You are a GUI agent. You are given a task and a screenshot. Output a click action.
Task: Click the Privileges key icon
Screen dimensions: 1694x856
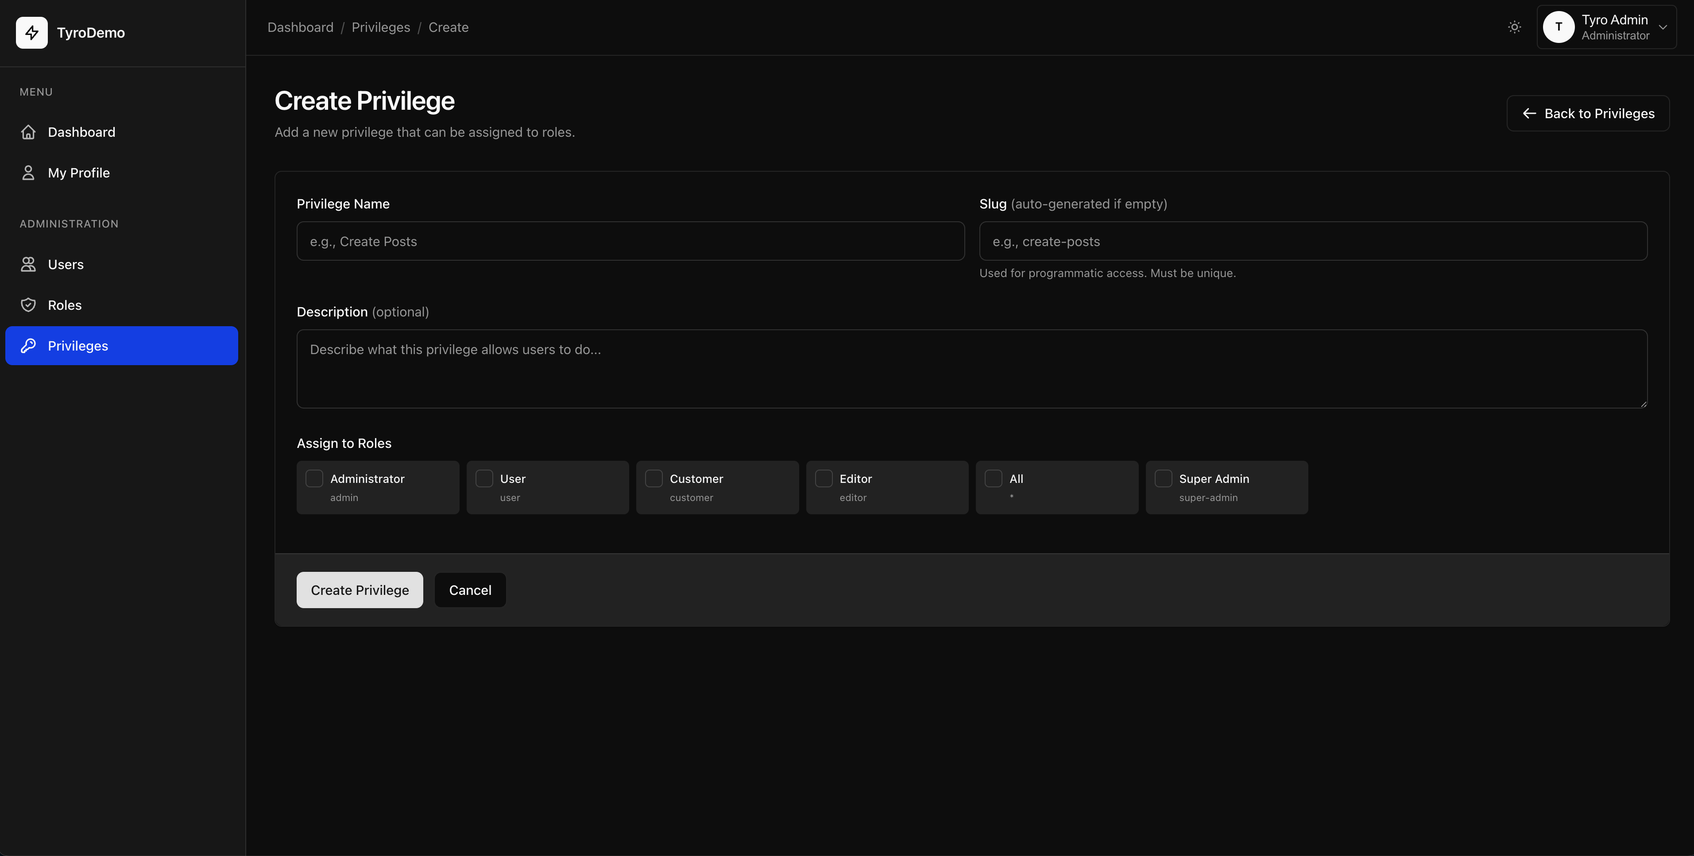coord(28,346)
